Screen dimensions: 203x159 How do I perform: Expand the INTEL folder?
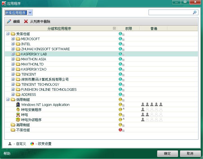click(13, 44)
